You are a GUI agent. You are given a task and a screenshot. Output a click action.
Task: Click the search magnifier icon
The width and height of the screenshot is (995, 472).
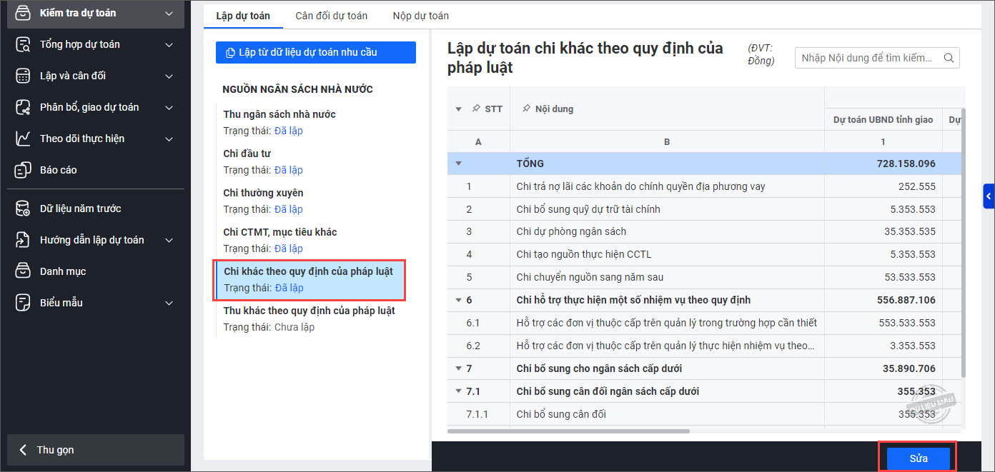949,58
